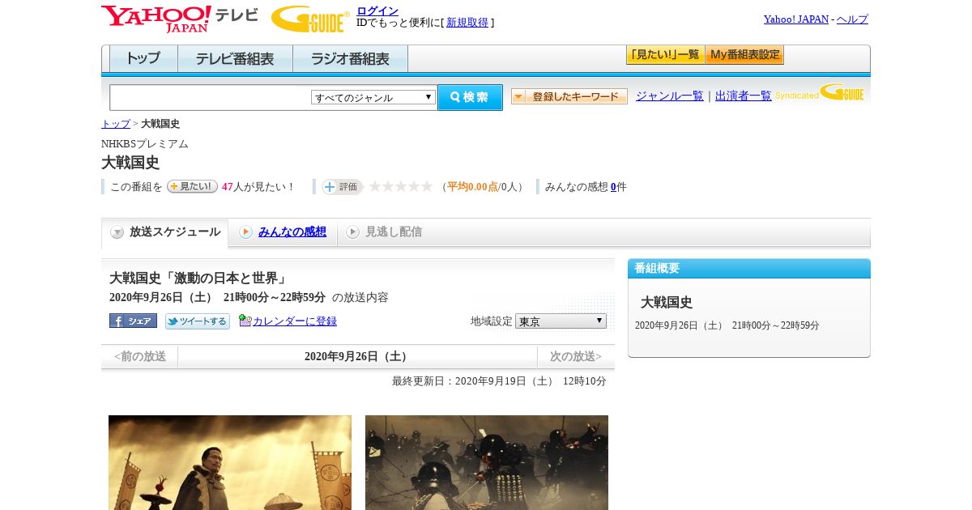The height and width of the screenshot is (510, 972).
Task: Share via the Facebook シェア button
Action: 133,321
